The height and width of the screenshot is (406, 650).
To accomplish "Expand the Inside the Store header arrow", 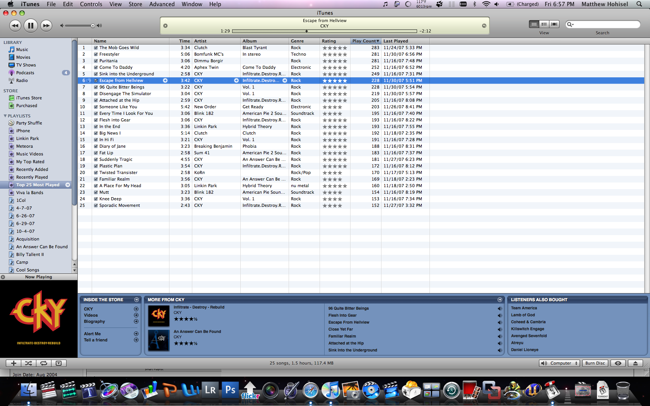I will click(137, 300).
